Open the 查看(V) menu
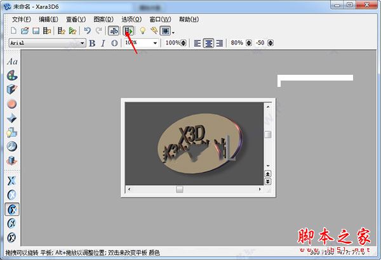Screen dimensions: 381x260 point(76,20)
